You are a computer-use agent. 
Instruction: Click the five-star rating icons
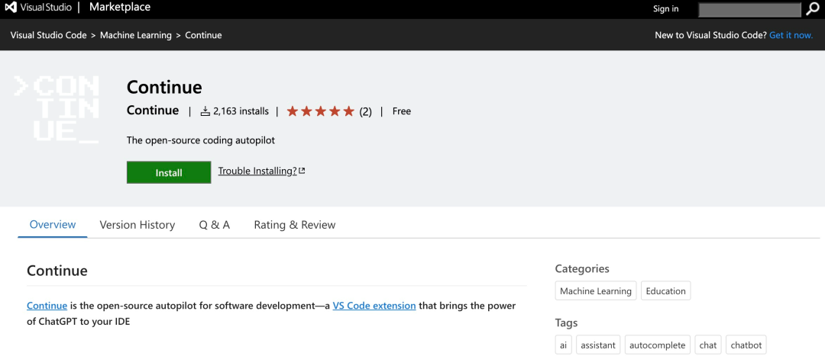320,111
